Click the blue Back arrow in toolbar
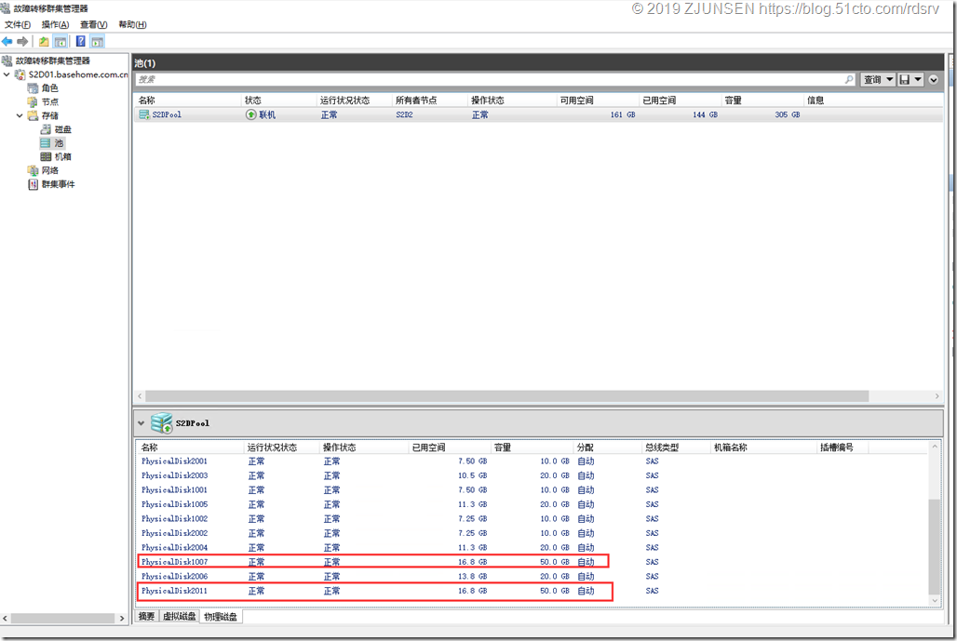The width and height of the screenshot is (957, 641). click(x=7, y=42)
